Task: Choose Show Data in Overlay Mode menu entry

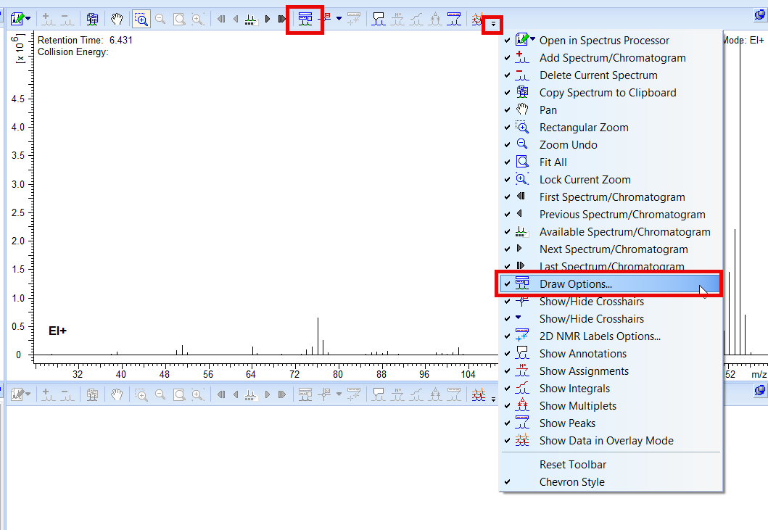Action: (611, 440)
